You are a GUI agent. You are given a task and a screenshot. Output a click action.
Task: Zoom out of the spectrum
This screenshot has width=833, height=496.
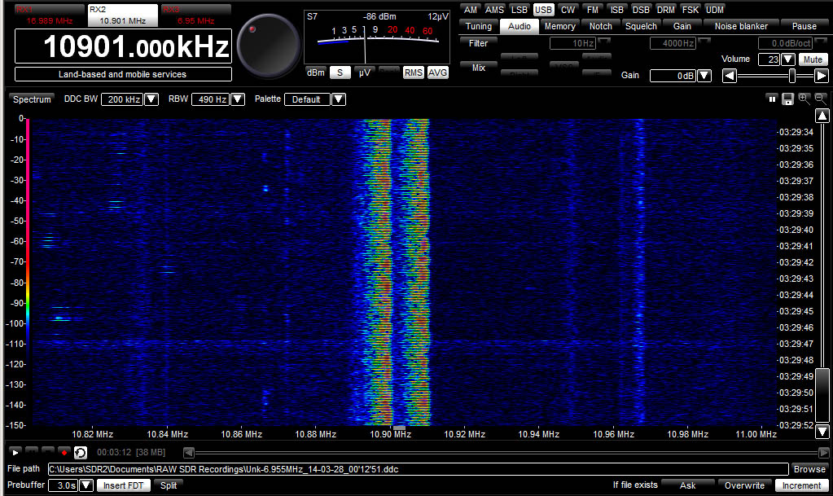click(821, 99)
